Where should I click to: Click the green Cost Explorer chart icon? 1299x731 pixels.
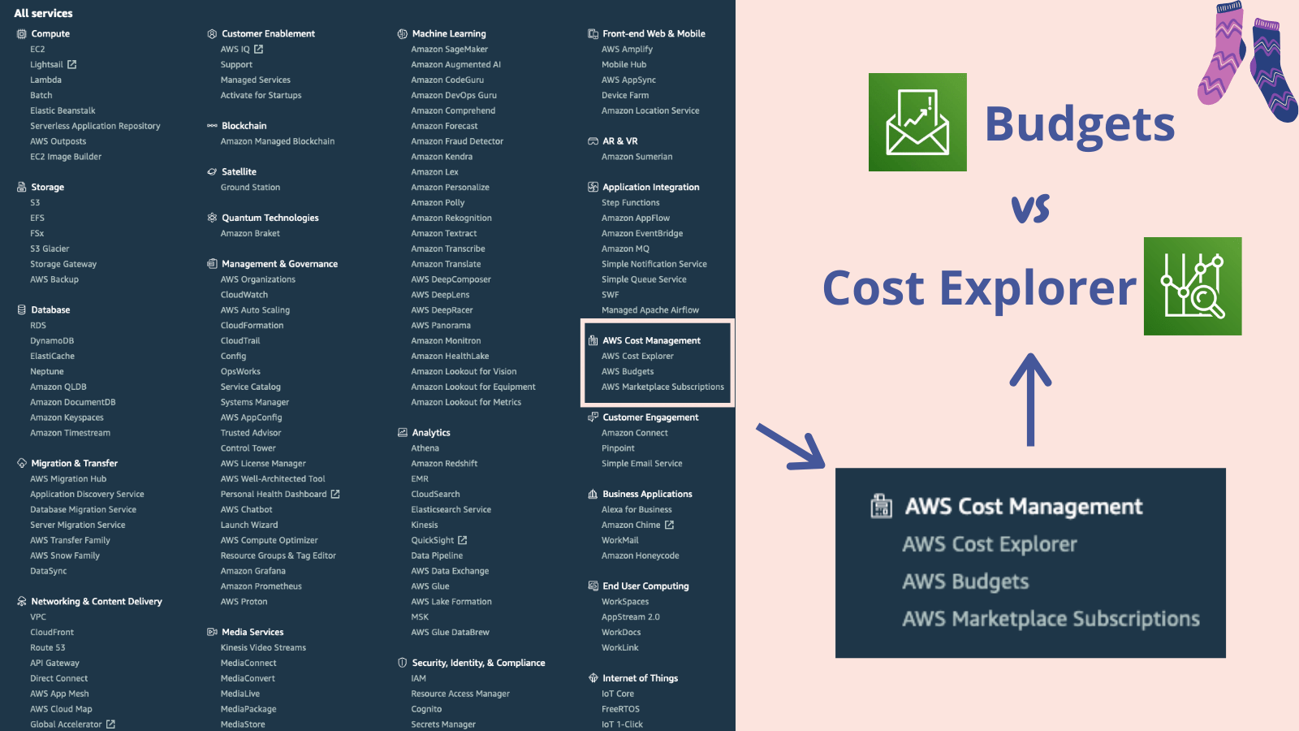pyautogui.click(x=1192, y=286)
